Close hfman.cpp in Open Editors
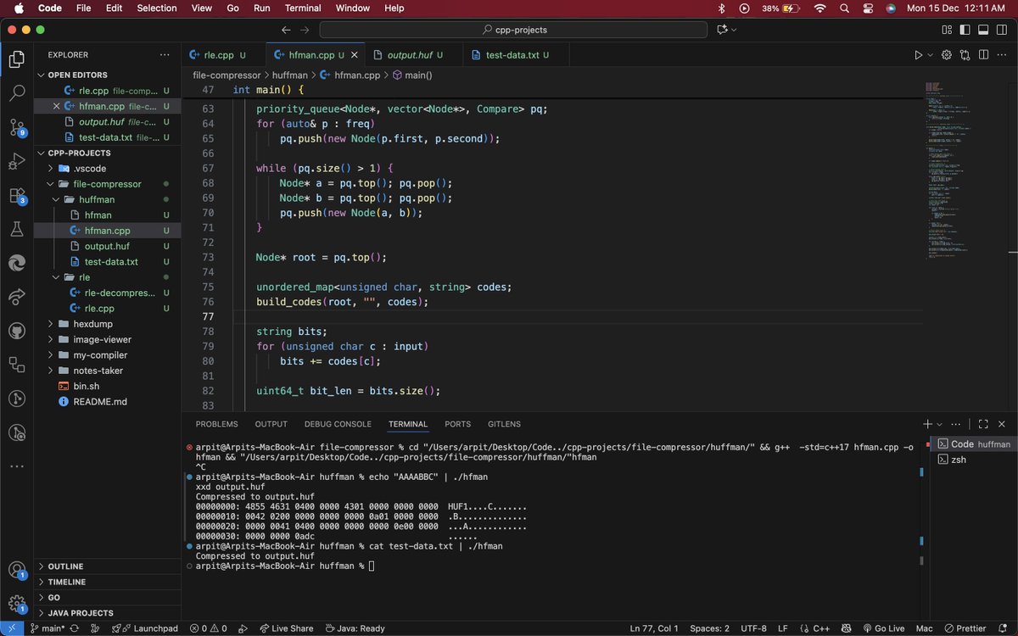Screen dimensions: 1018x636 [57, 106]
